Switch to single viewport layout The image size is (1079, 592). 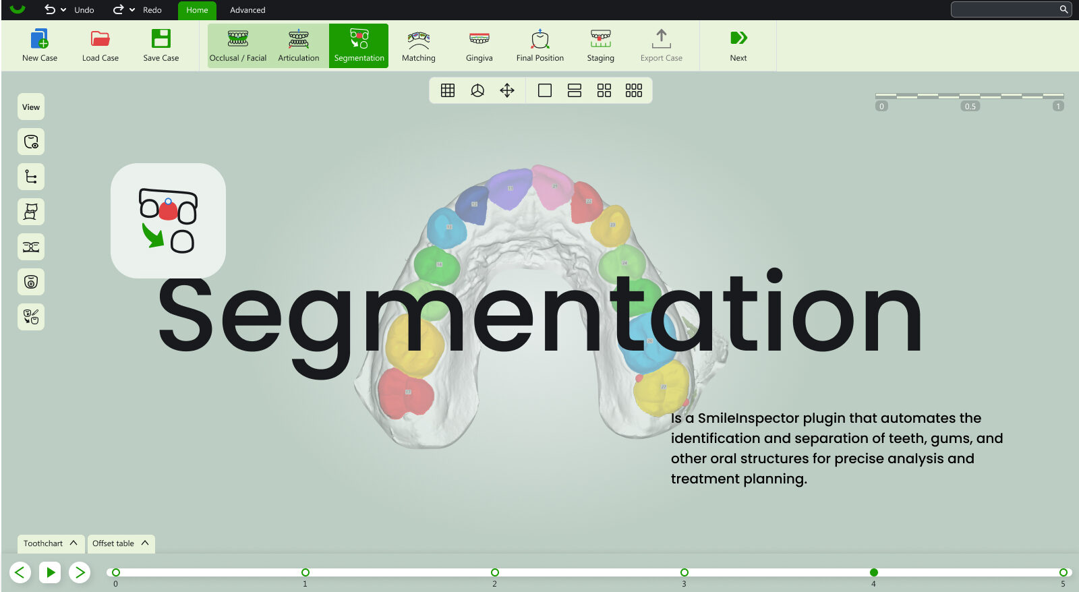pyautogui.click(x=545, y=90)
